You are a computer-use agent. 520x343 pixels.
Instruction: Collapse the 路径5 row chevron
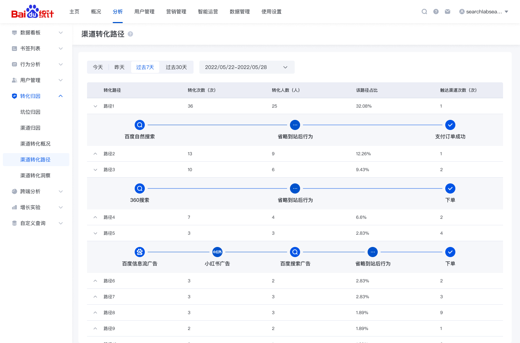pos(95,233)
